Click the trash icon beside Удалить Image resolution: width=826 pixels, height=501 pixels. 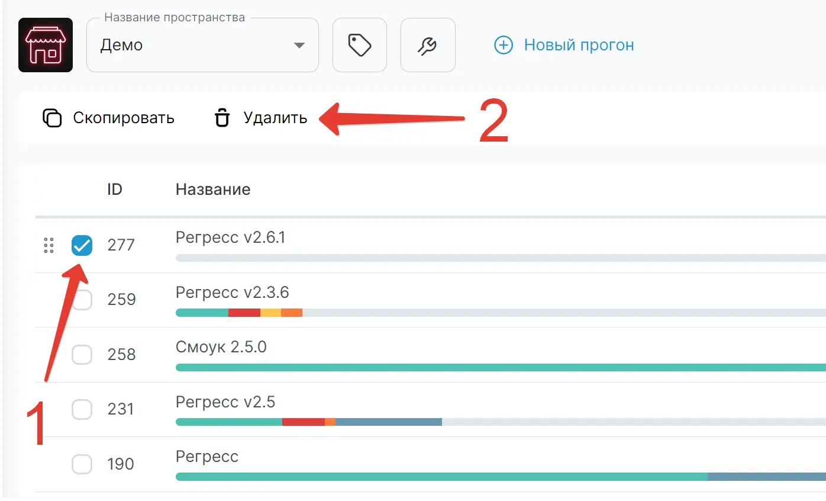coord(221,118)
